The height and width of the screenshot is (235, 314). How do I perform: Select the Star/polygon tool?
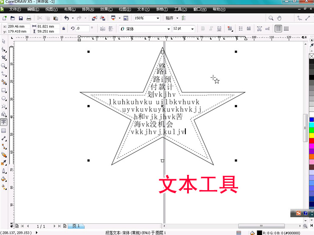[x=4, y=106]
